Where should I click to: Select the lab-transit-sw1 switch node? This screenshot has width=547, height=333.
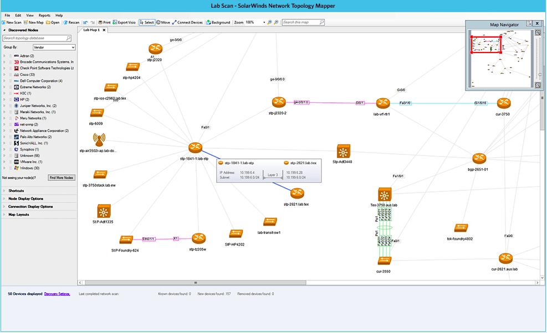point(270,221)
